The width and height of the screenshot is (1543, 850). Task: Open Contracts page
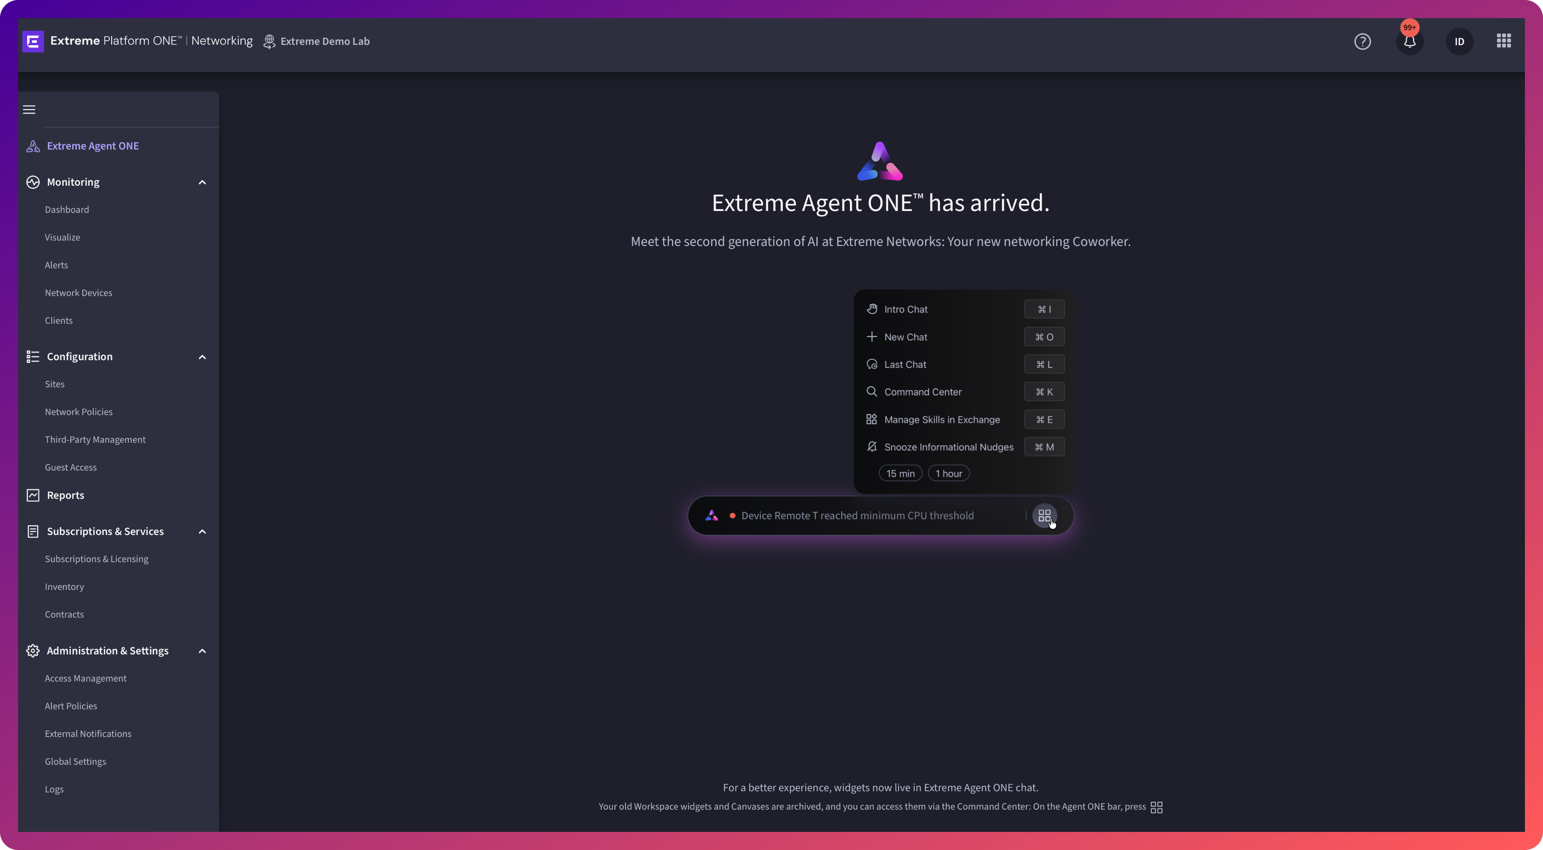(x=64, y=615)
